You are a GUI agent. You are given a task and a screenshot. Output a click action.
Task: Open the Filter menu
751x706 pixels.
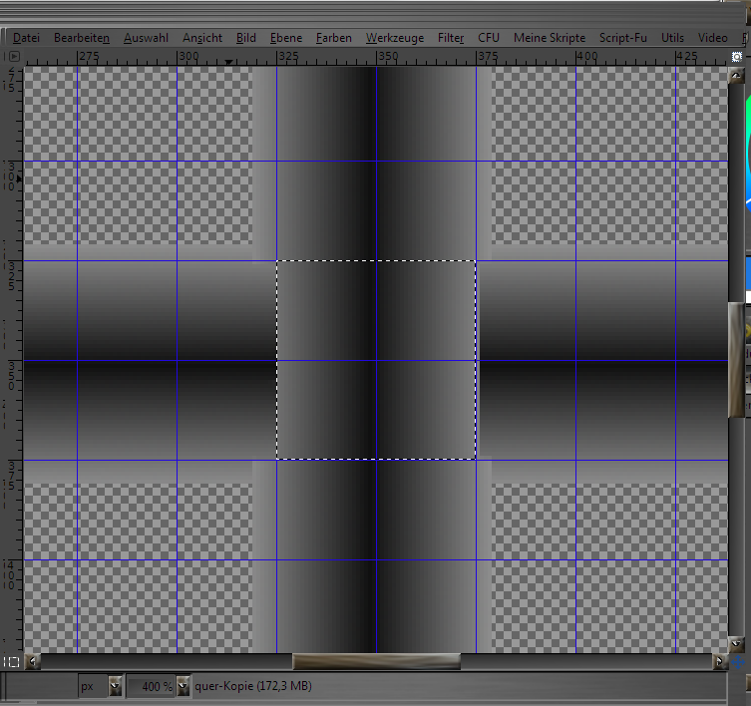point(451,38)
